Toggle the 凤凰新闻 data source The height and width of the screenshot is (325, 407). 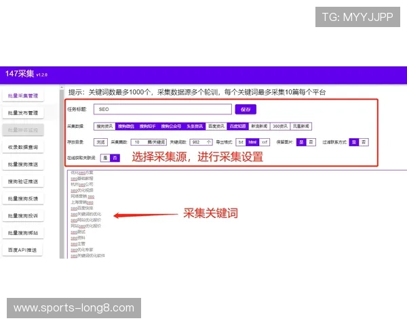[301, 126]
